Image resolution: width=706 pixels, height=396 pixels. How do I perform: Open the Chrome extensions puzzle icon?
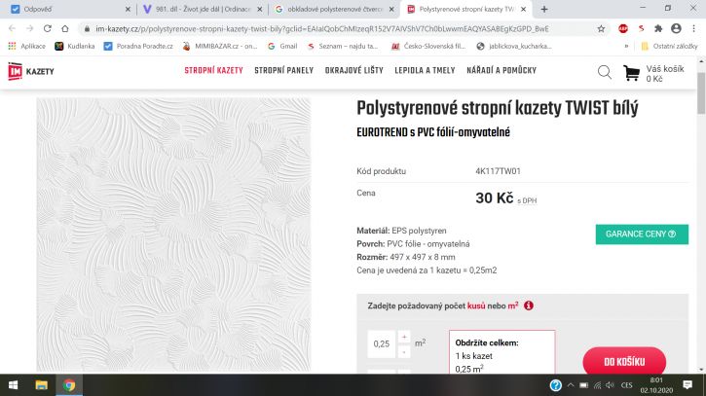pyautogui.click(x=658, y=29)
